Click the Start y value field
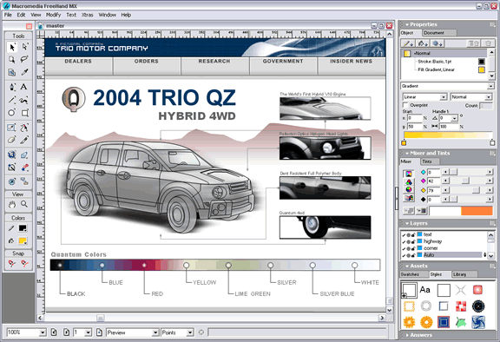The image size is (500, 342). (415, 127)
